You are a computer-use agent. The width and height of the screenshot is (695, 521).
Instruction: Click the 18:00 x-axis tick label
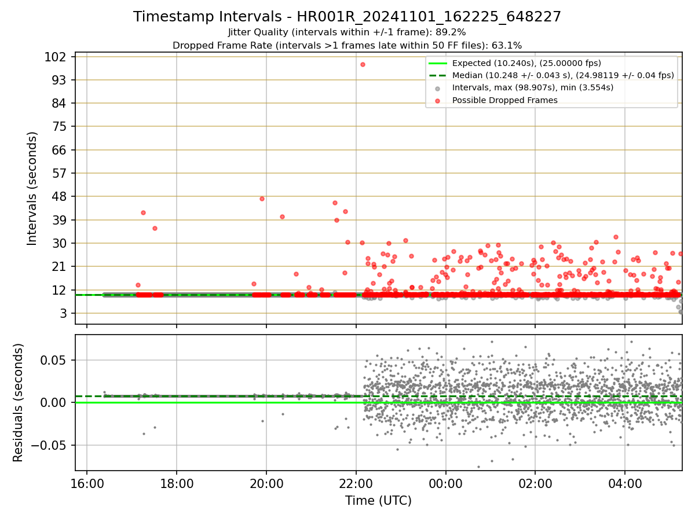(177, 483)
